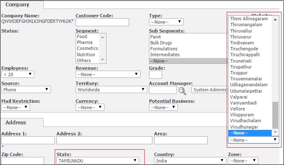Select Bulk Drugs in Sub Segments

tap(188, 43)
